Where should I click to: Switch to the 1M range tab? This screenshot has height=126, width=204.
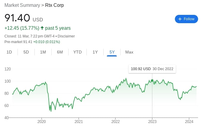[43, 52]
